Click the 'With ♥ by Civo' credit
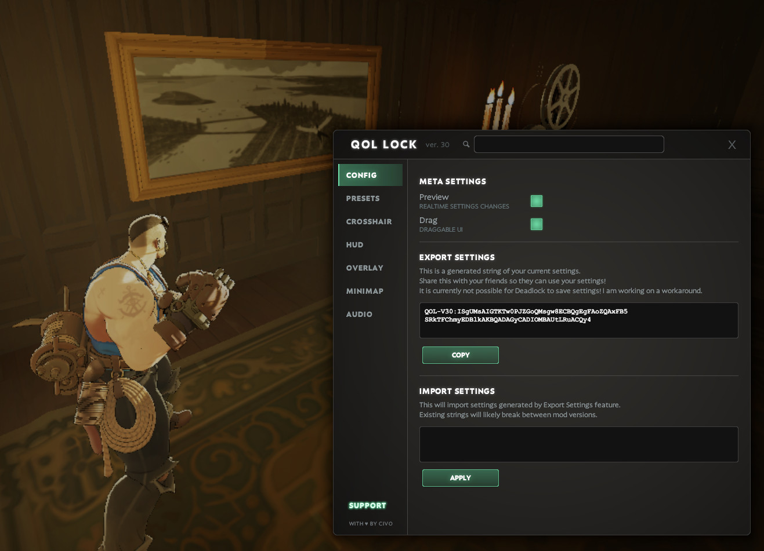The image size is (764, 551). (371, 524)
